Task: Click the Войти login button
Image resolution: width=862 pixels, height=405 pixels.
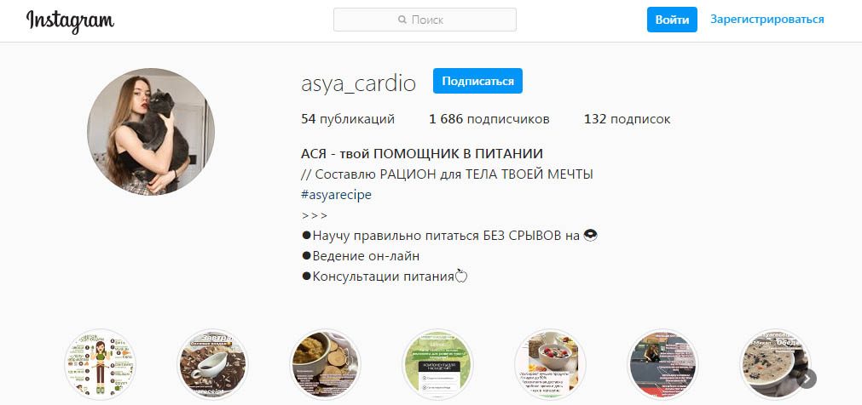Action: click(672, 20)
